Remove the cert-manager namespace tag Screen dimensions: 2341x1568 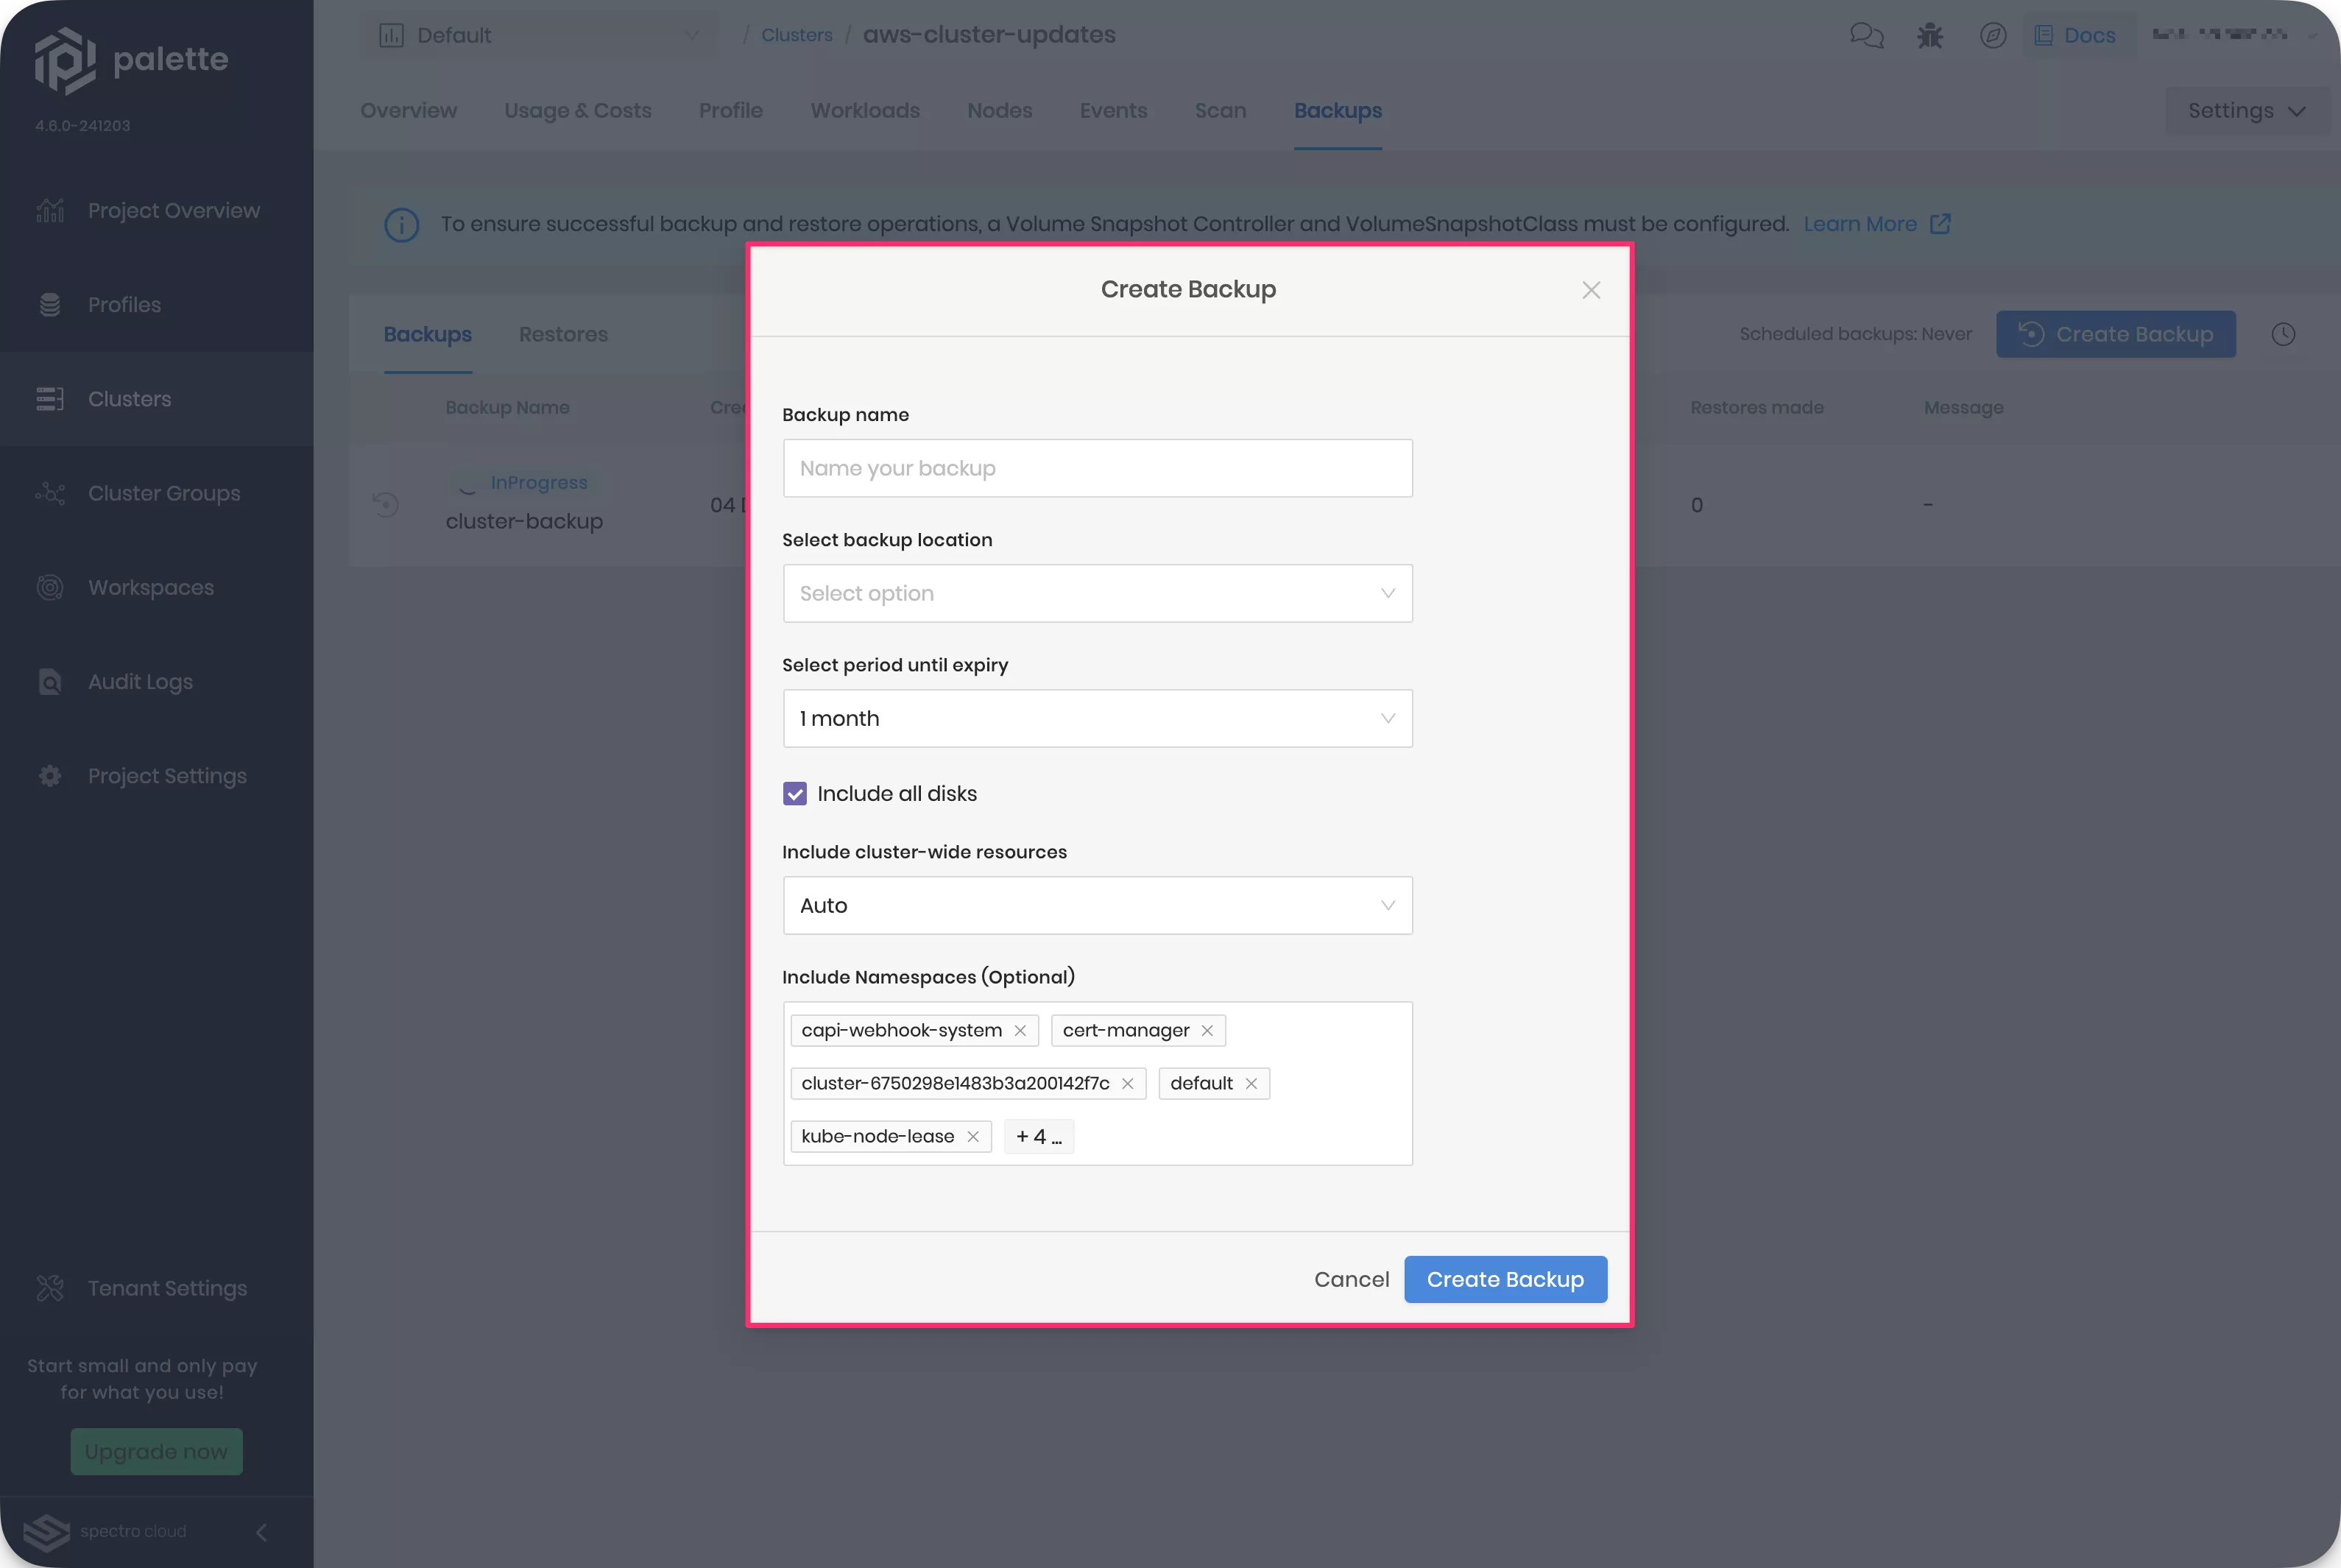[1207, 1030]
